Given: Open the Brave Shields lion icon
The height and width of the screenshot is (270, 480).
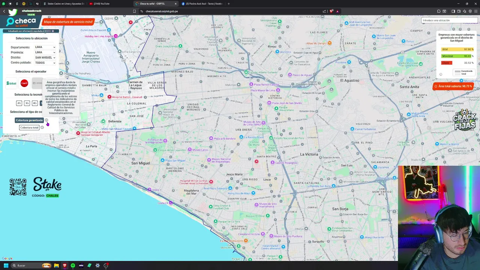Looking at the screenshot, I should (x=331, y=11).
